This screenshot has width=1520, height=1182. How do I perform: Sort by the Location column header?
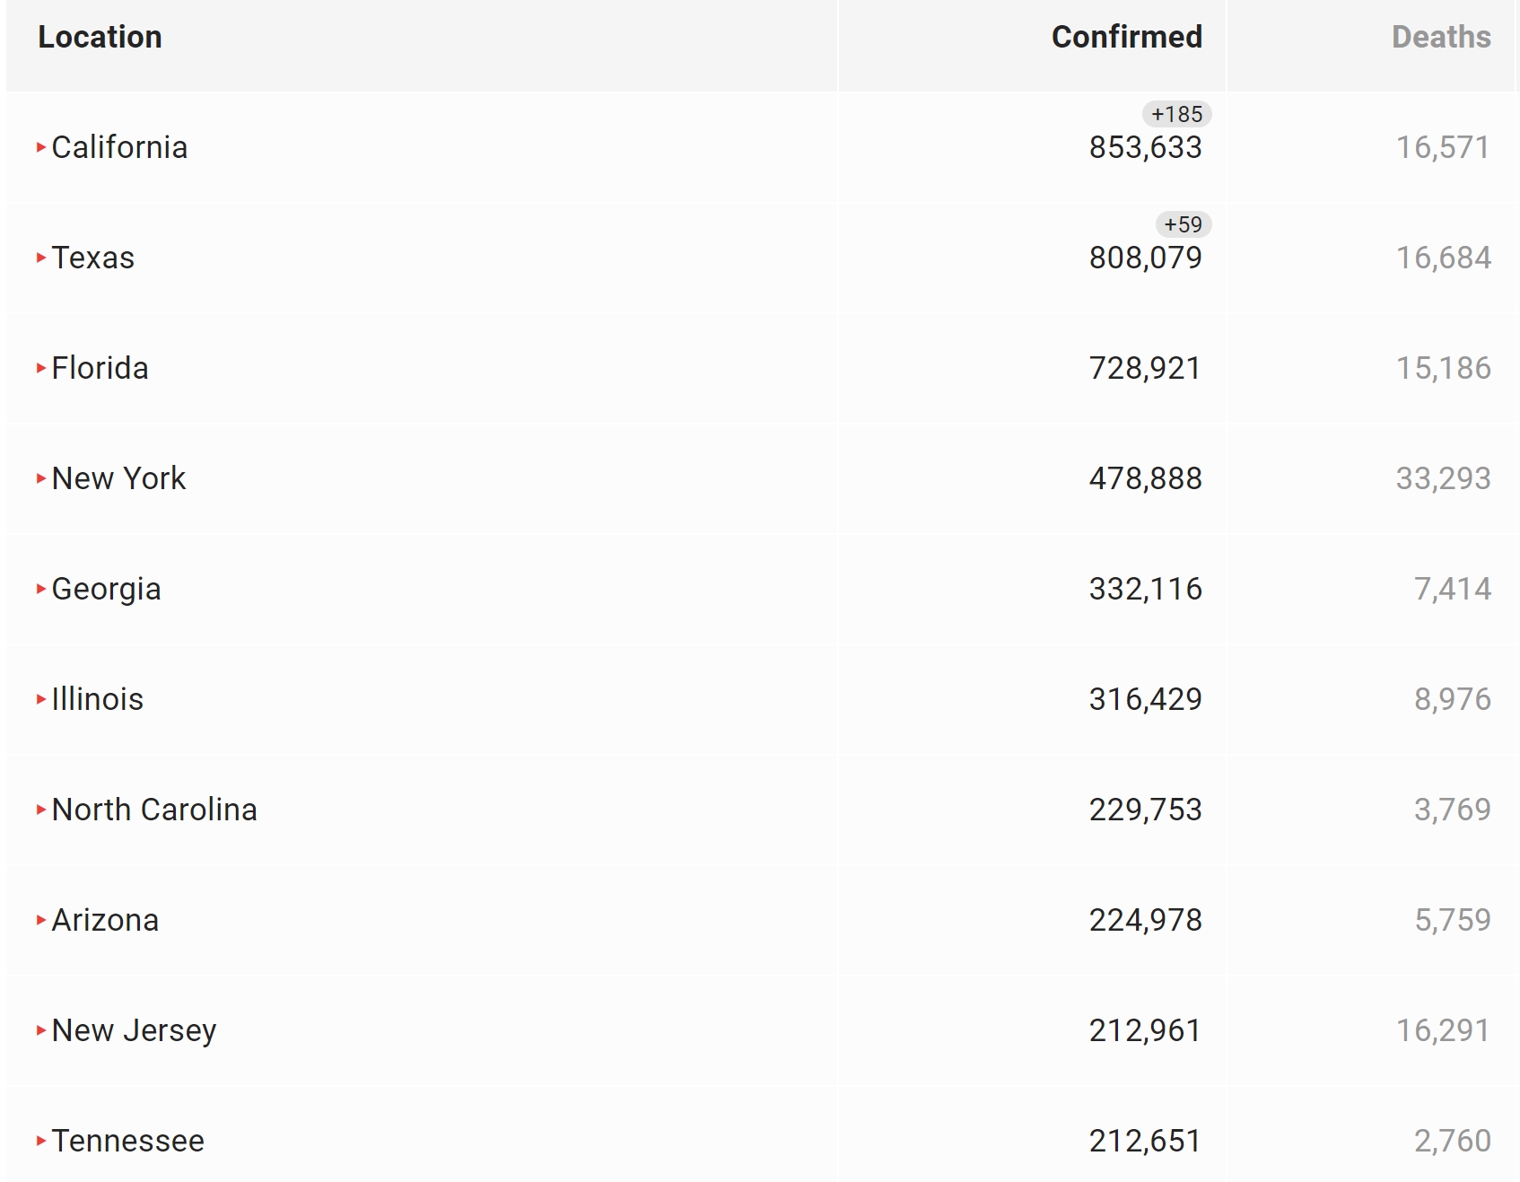[100, 37]
